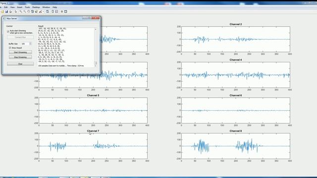This screenshot has width=317, height=178.
Task: Show plot tools and dock figure icon
Action: [x=66, y=12]
